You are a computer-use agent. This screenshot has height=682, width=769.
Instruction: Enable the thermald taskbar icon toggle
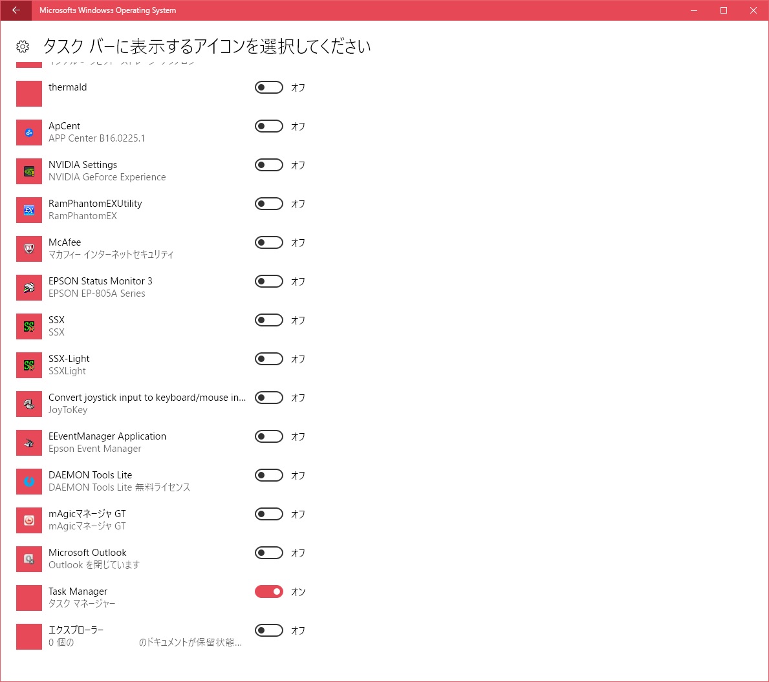pos(269,87)
